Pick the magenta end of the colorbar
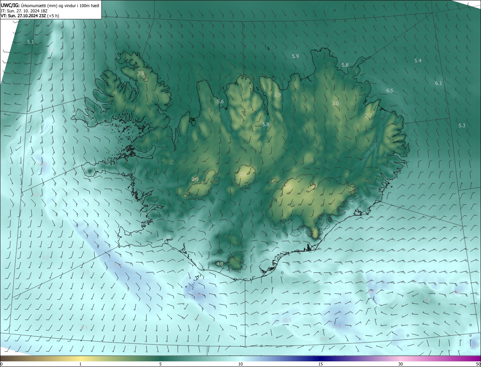The width and height of the screenshot is (481, 367). [475, 358]
